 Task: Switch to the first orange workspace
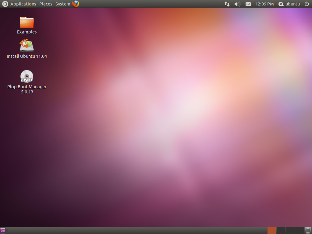pos(272,230)
